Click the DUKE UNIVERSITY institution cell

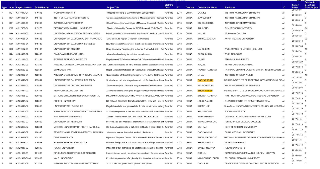click(63, 137)
